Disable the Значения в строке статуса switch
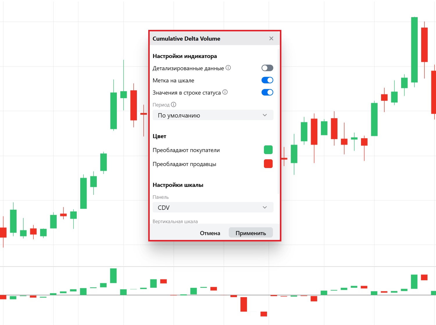Viewport: 436px width, 325px height. (267, 92)
